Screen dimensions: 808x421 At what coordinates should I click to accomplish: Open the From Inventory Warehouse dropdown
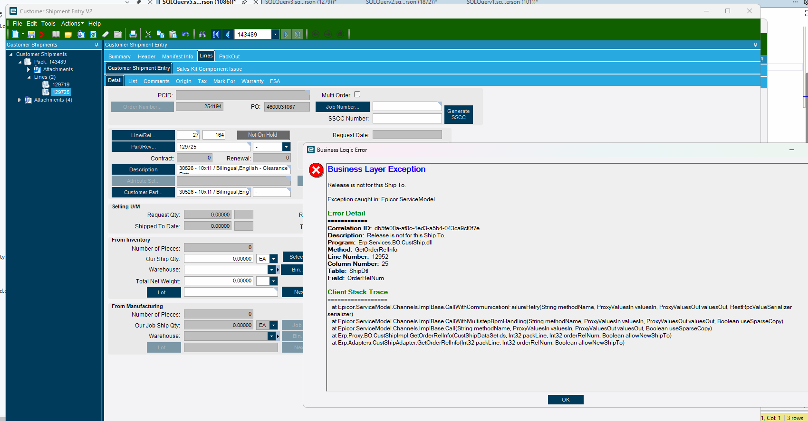click(272, 270)
